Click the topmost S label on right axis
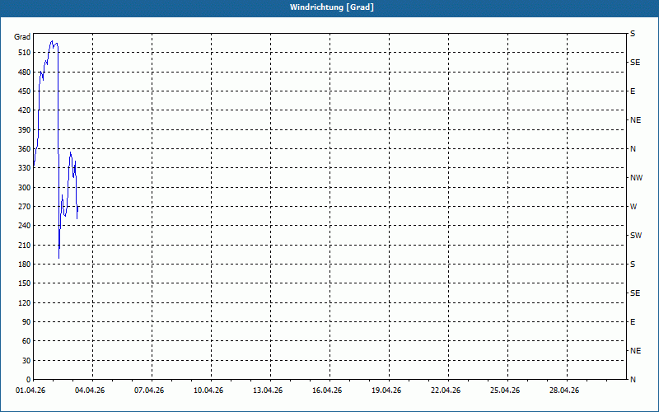The height and width of the screenshot is (412, 659). tap(633, 34)
